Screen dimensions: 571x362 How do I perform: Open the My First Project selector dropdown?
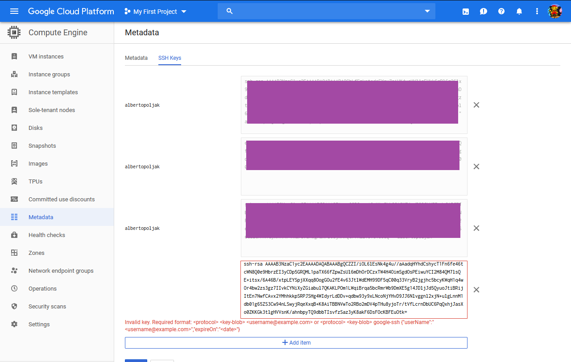click(155, 11)
